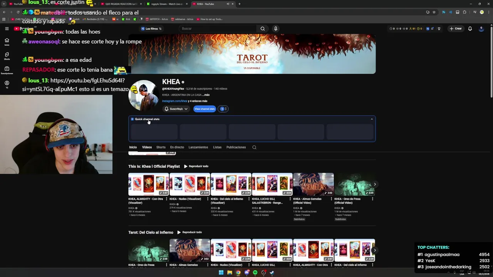Switch to the Lanzamientos tab
The width and height of the screenshot is (493, 277).
pyautogui.click(x=198, y=147)
